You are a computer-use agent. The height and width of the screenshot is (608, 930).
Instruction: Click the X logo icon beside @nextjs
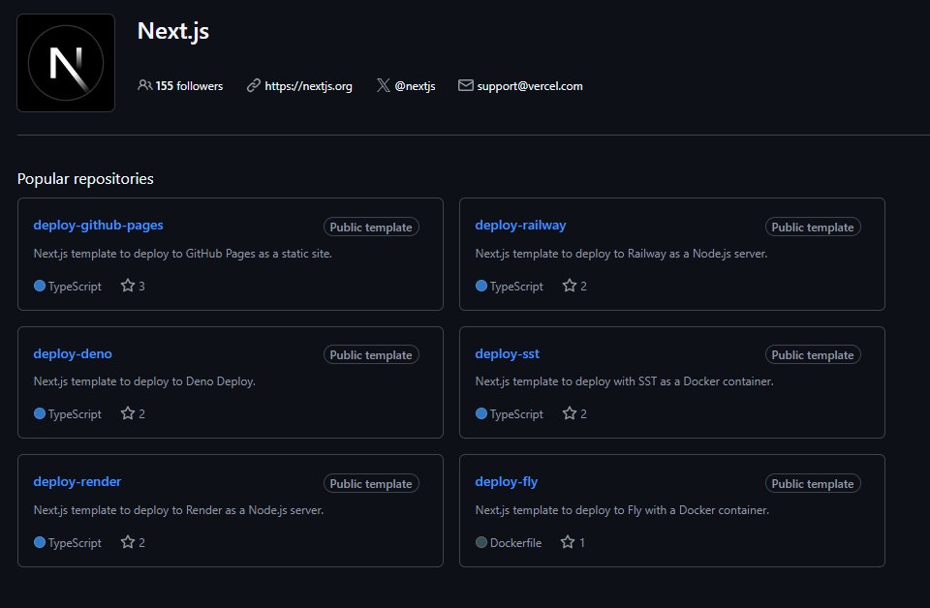[384, 85]
